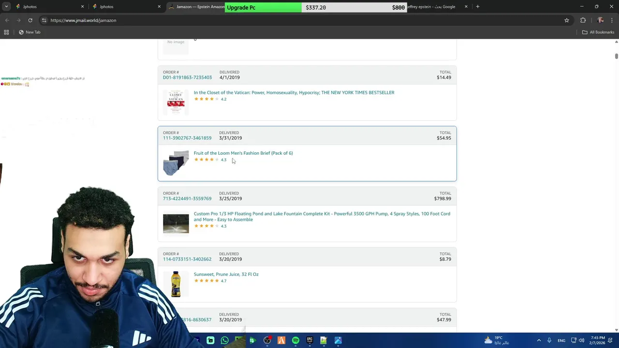This screenshot has width=619, height=348.
Task: Open Custom Pro Floating Pond Fountain Kit link
Action: coord(322,217)
